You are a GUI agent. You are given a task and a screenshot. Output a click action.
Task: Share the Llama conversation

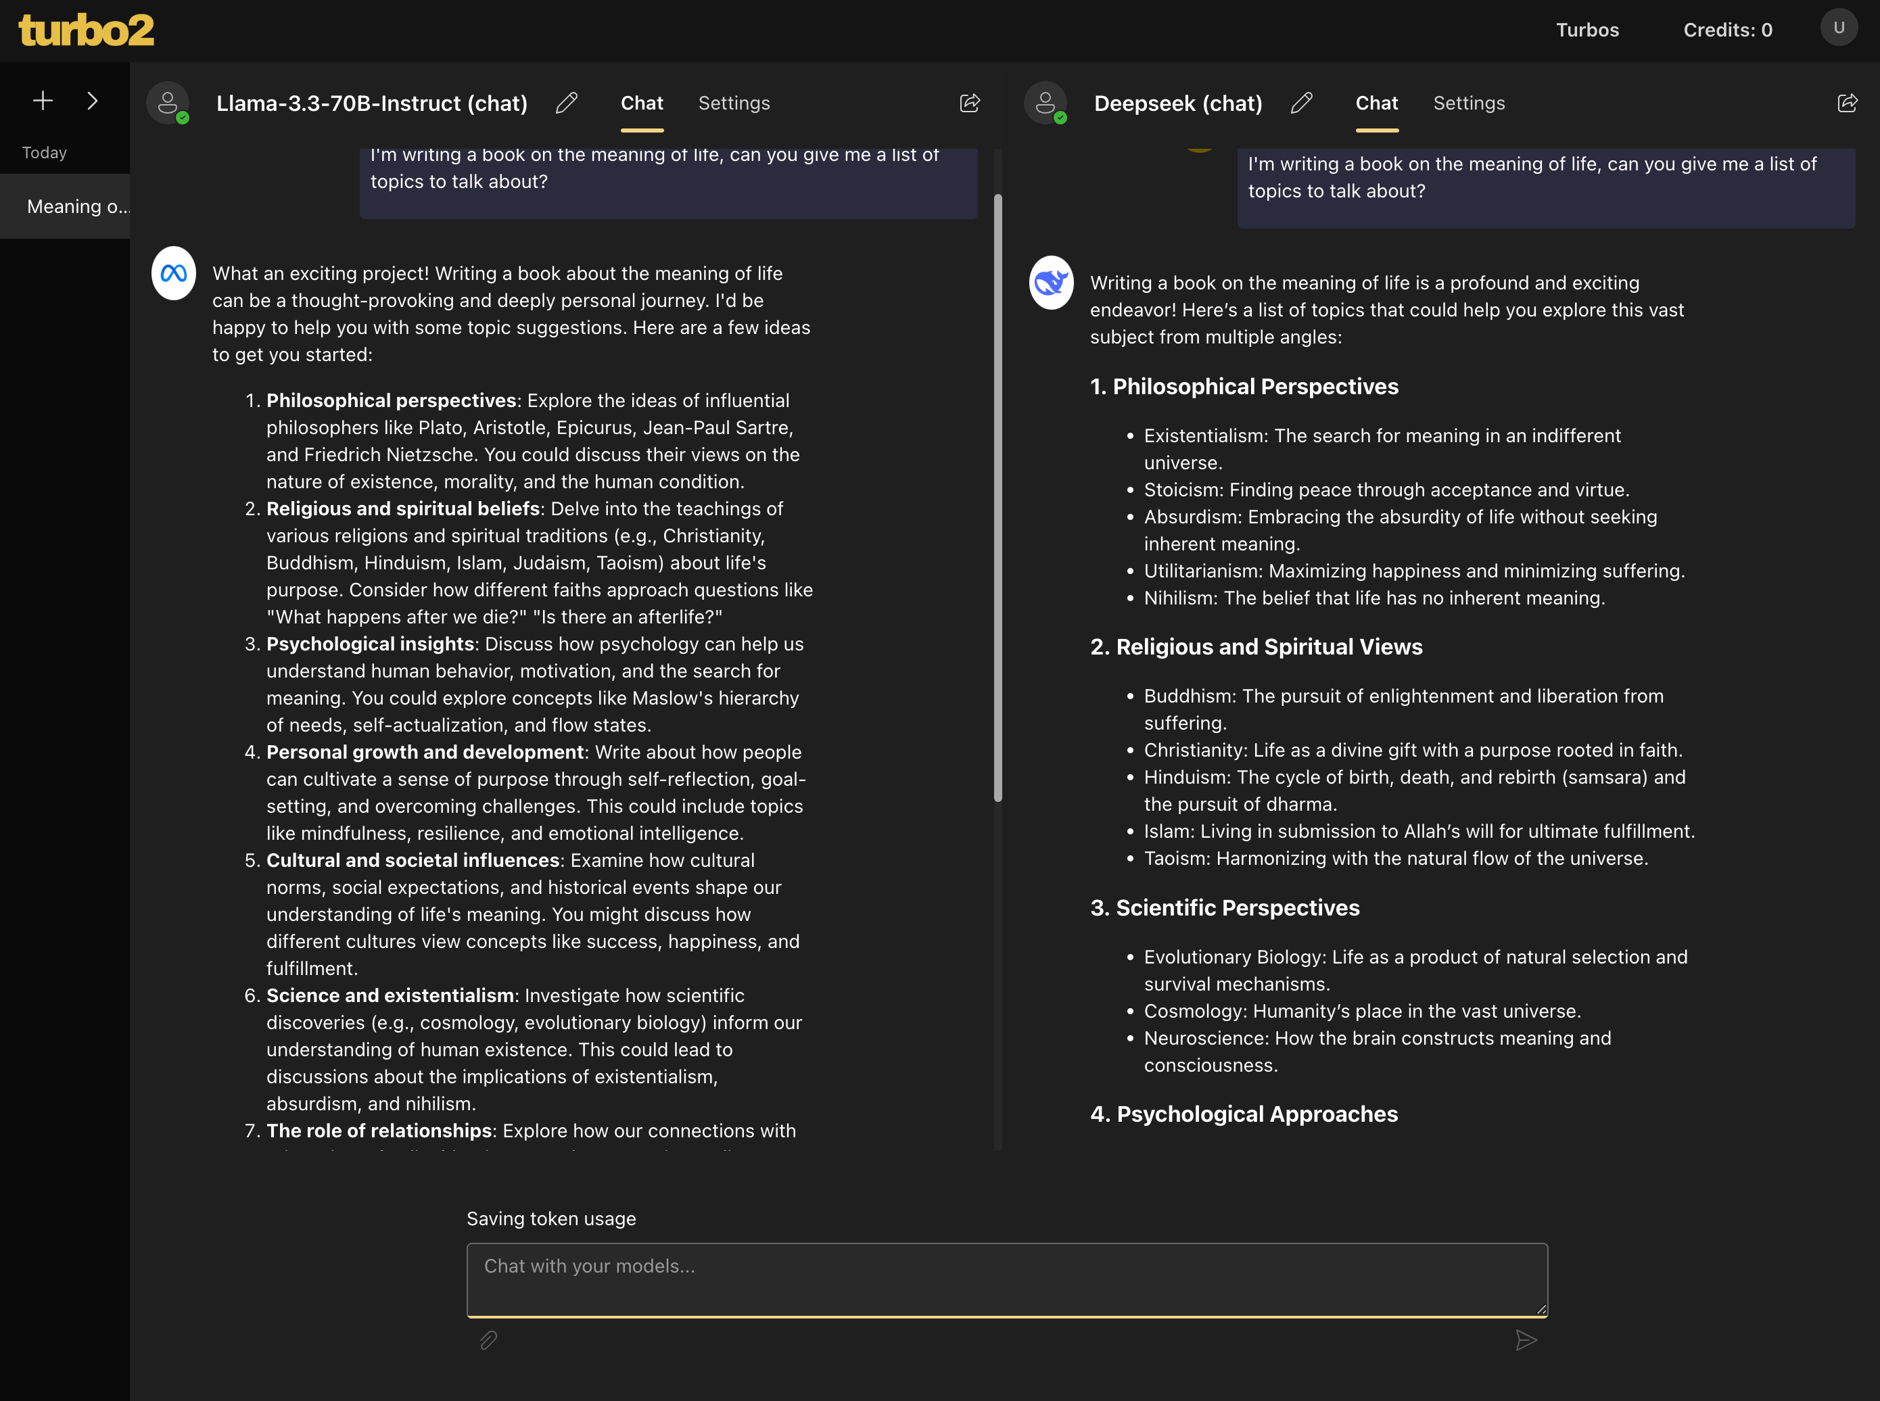point(969,103)
